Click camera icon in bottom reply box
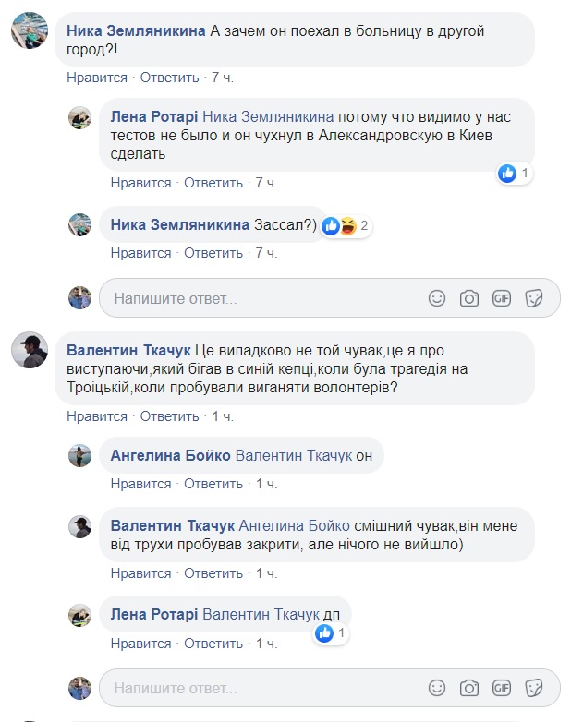This screenshot has width=571, height=722. (x=469, y=688)
